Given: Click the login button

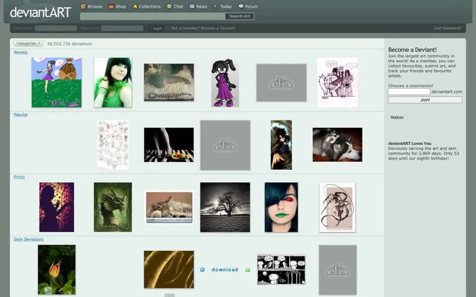Looking at the screenshot, I should click(158, 28).
